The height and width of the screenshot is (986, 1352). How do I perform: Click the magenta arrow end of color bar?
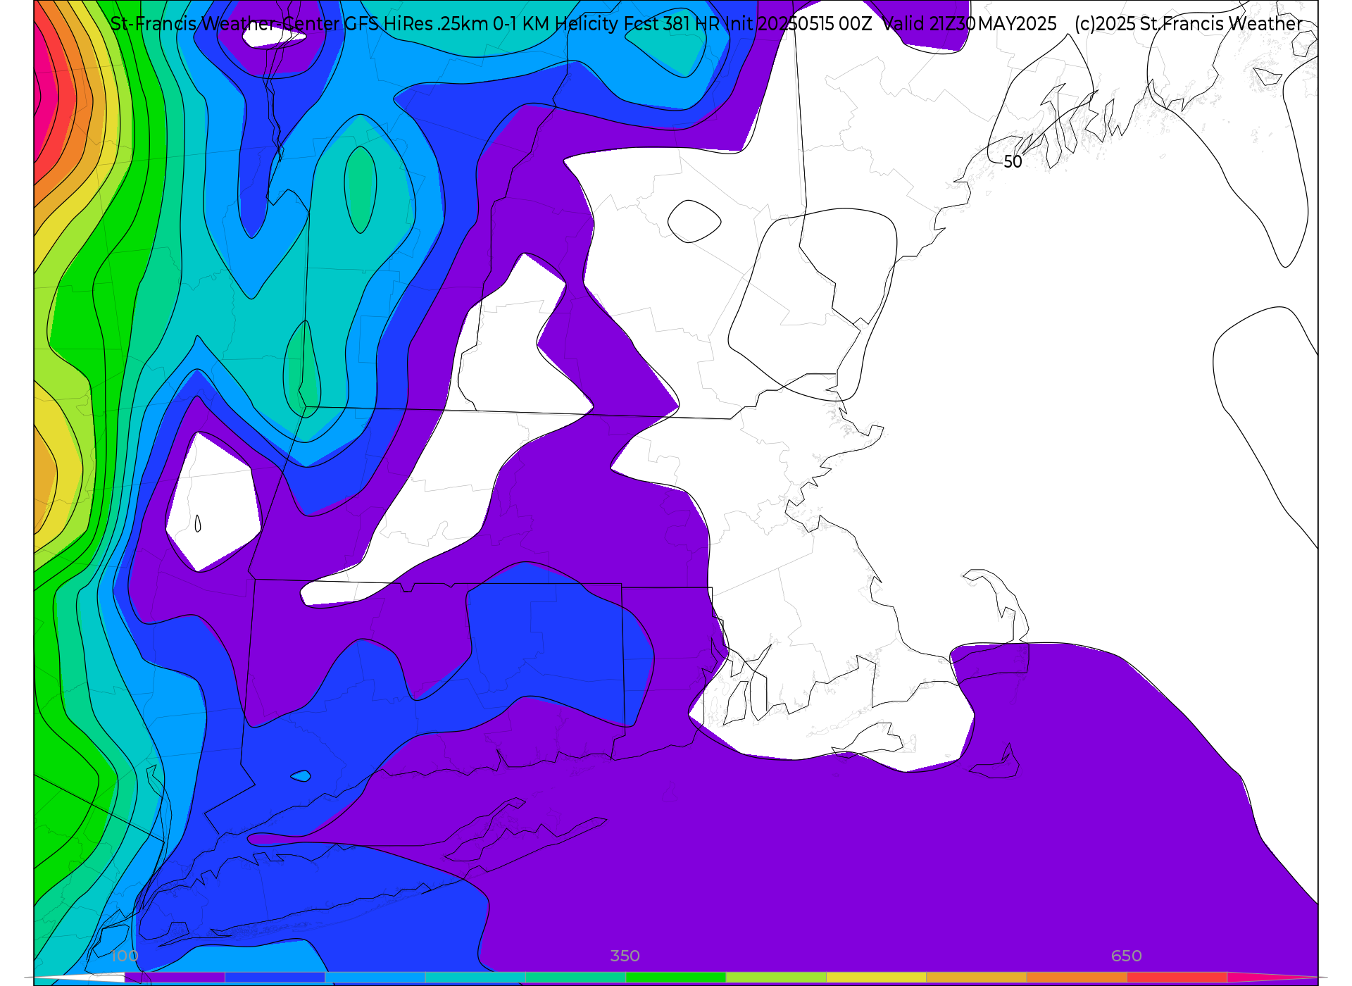1271,978
